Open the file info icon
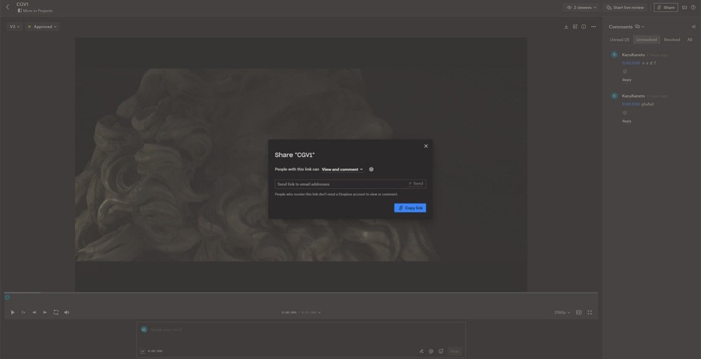 [x=584, y=27]
